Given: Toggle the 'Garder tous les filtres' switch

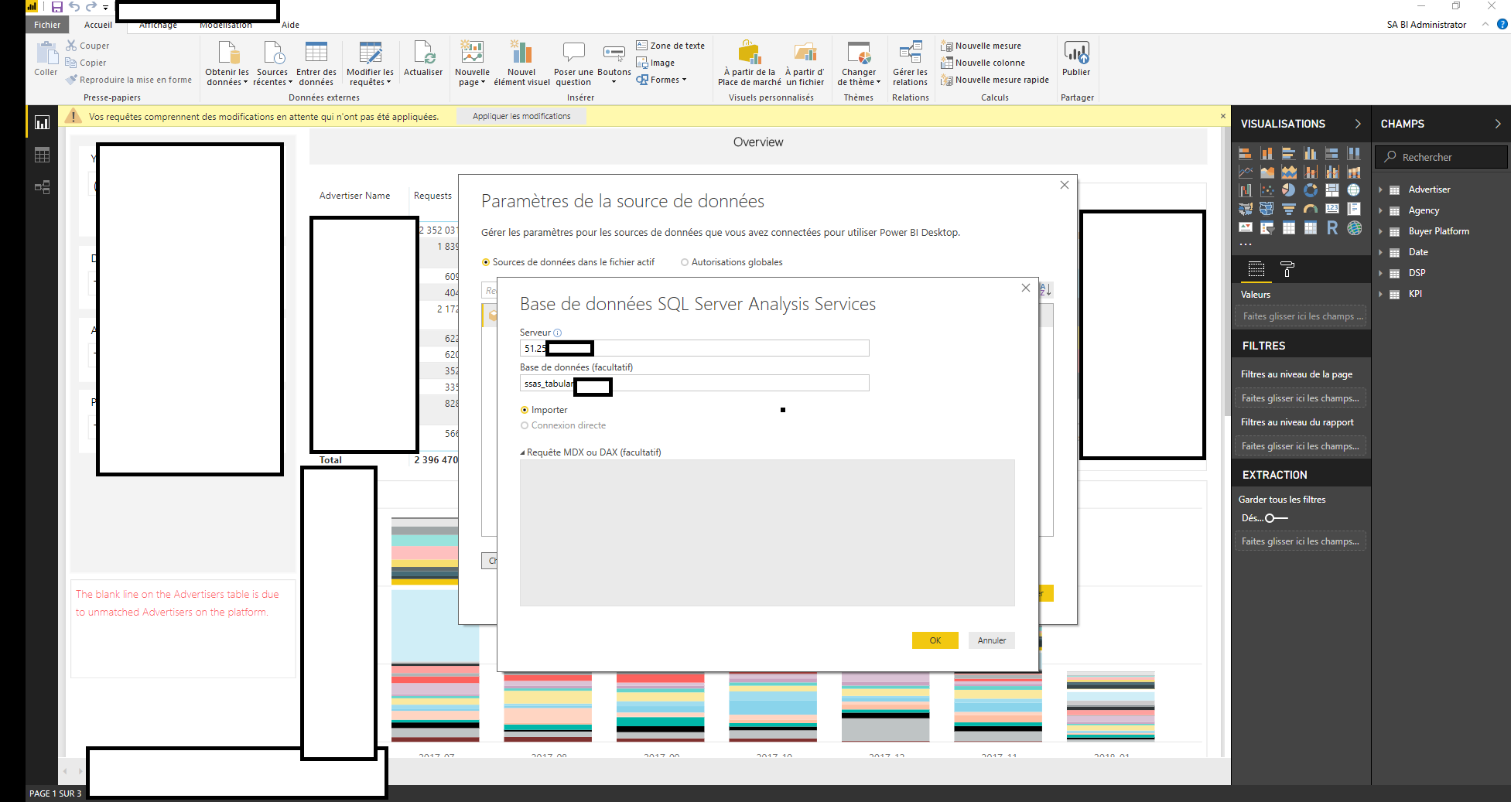Looking at the screenshot, I should (1276, 518).
